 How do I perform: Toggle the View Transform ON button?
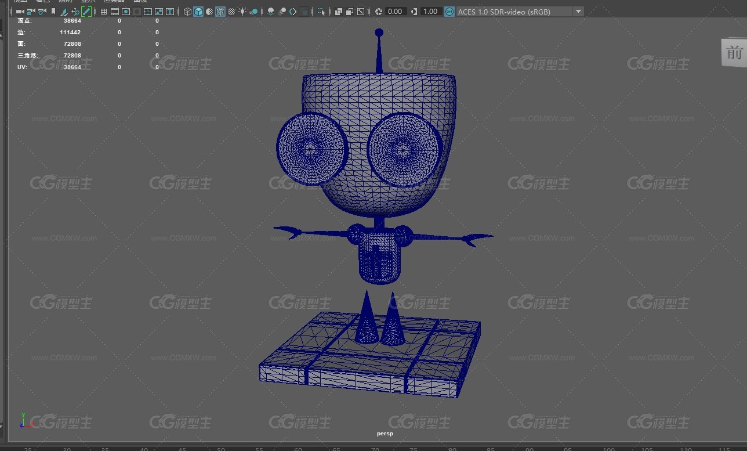[449, 12]
